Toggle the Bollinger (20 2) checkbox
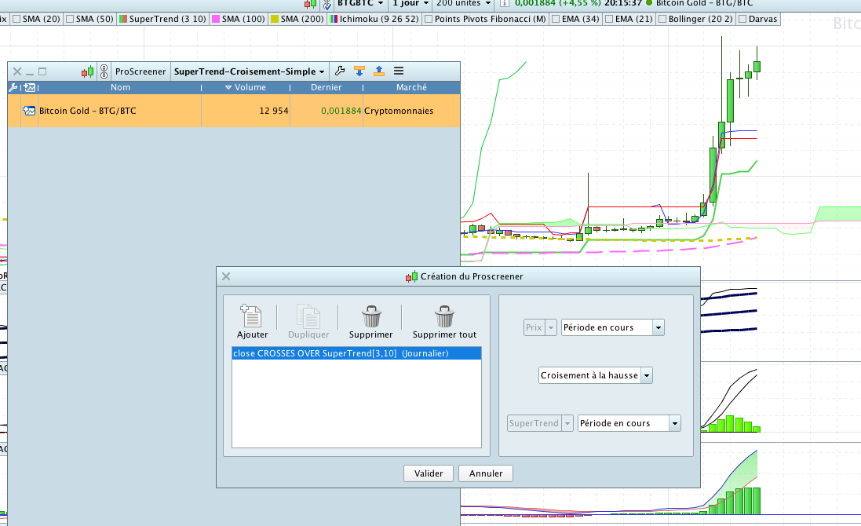 click(662, 18)
